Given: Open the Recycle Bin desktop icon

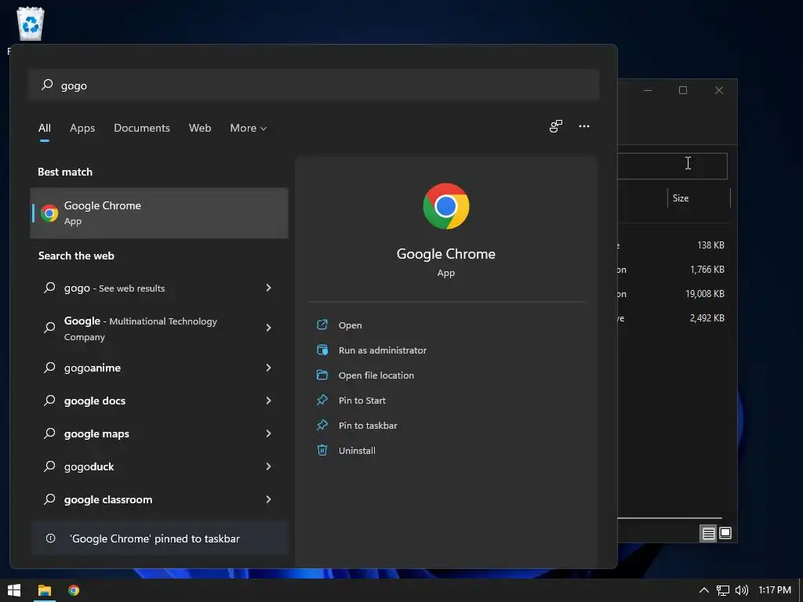Looking at the screenshot, I should (31, 24).
